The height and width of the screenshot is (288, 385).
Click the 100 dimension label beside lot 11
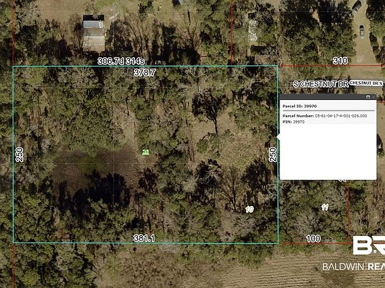pos(313,239)
